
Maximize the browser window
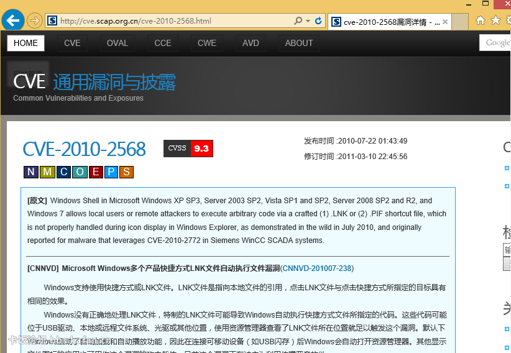[486, 4]
